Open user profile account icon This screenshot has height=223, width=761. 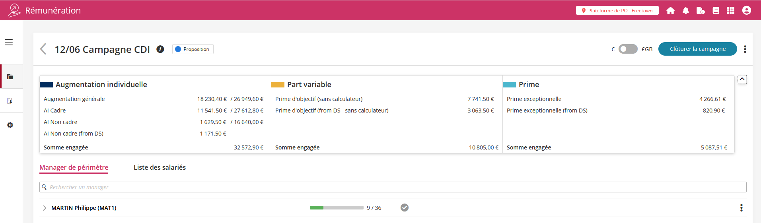(x=746, y=11)
